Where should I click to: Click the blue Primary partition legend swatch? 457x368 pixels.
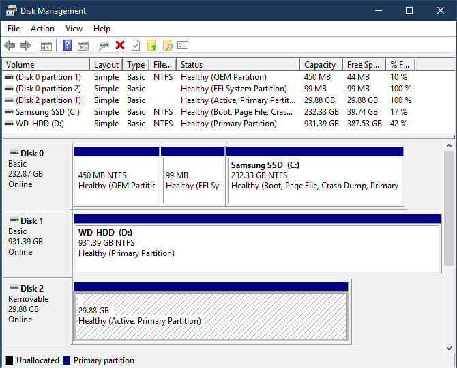click(67, 360)
